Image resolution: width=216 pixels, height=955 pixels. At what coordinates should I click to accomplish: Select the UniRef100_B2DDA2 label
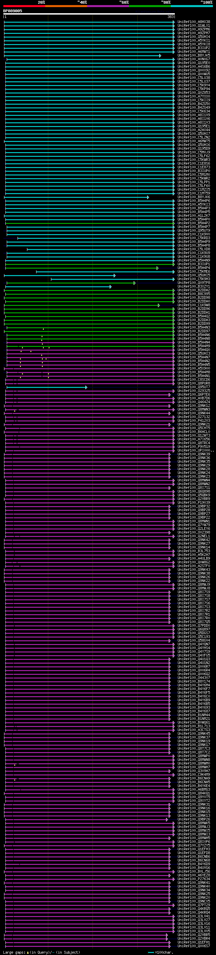click(194, 290)
